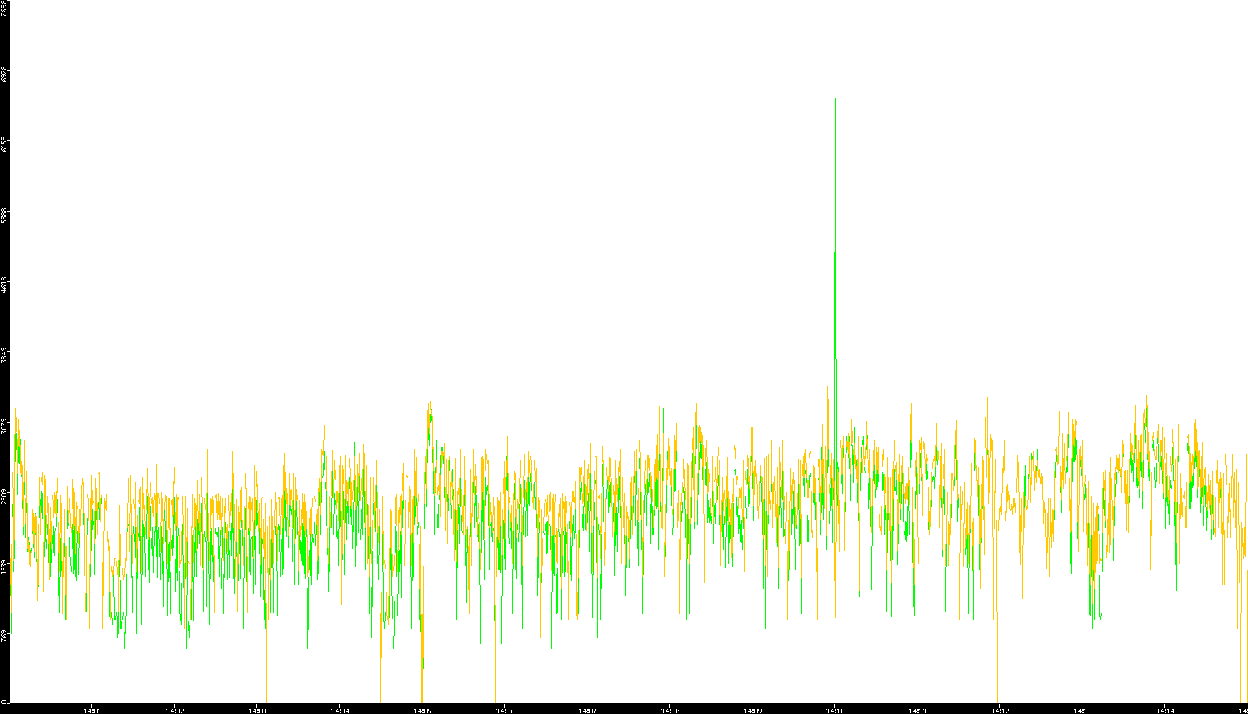This screenshot has width=1248, height=714.
Task: Select the 14:12 time label
Action: [x=1000, y=711]
